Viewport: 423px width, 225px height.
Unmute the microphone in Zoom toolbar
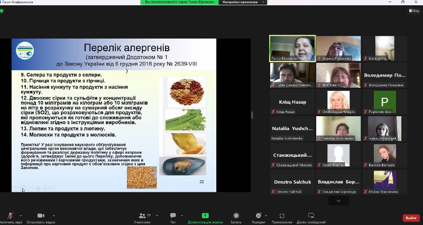point(10,215)
